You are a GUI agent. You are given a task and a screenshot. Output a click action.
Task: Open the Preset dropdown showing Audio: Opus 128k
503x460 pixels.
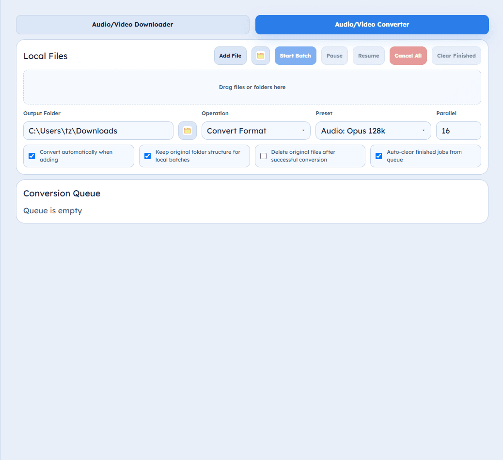tap(373, 131)
